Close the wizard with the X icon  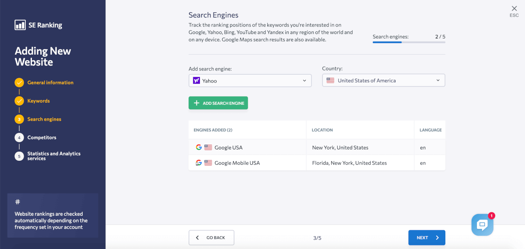(514, 8)
